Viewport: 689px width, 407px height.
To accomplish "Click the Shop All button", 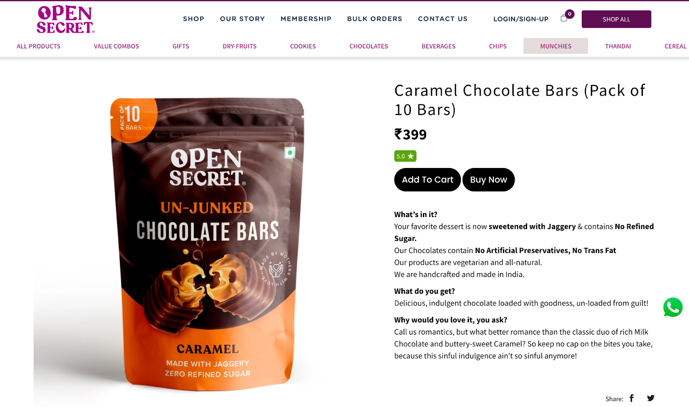I will 616,19.
